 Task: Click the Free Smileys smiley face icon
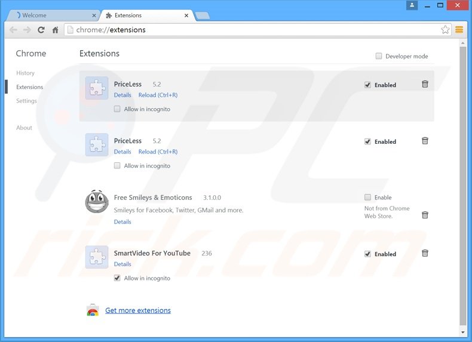click(x=97, y=201)
